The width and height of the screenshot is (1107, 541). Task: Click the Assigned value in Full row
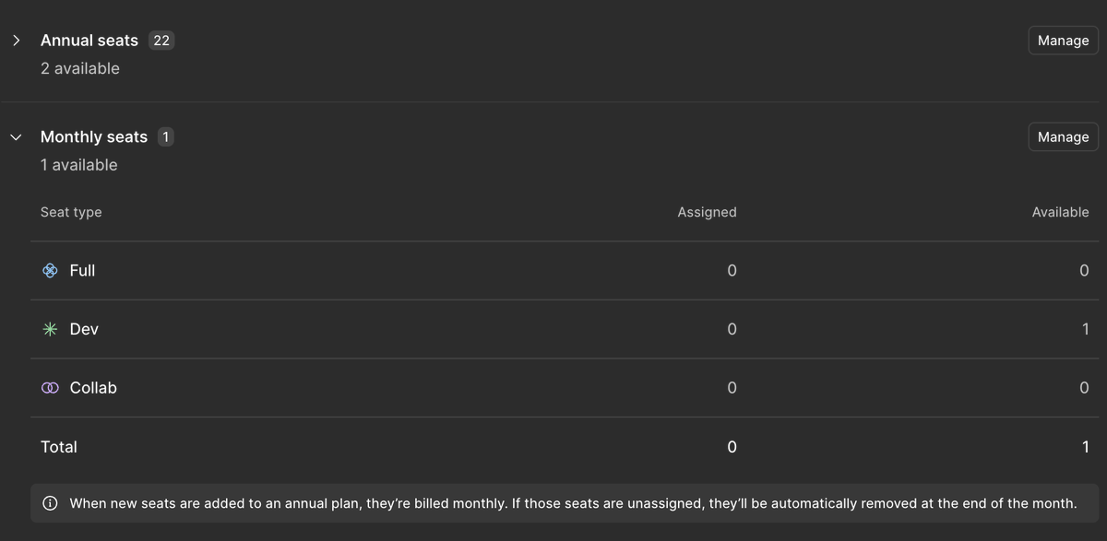click(732, 270)
